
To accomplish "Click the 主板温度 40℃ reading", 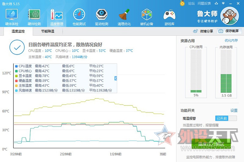I will (40, 57).
